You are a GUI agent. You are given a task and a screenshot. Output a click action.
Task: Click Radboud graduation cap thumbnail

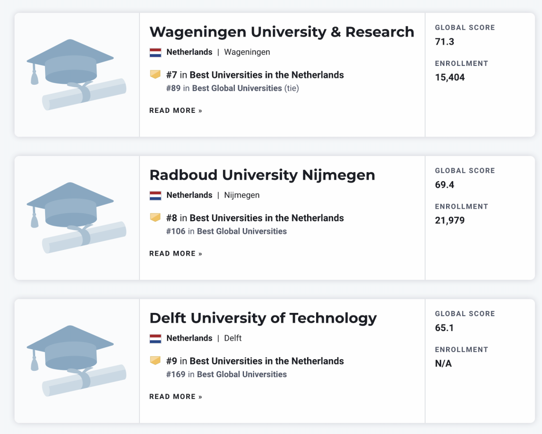(x=76, y=218)
